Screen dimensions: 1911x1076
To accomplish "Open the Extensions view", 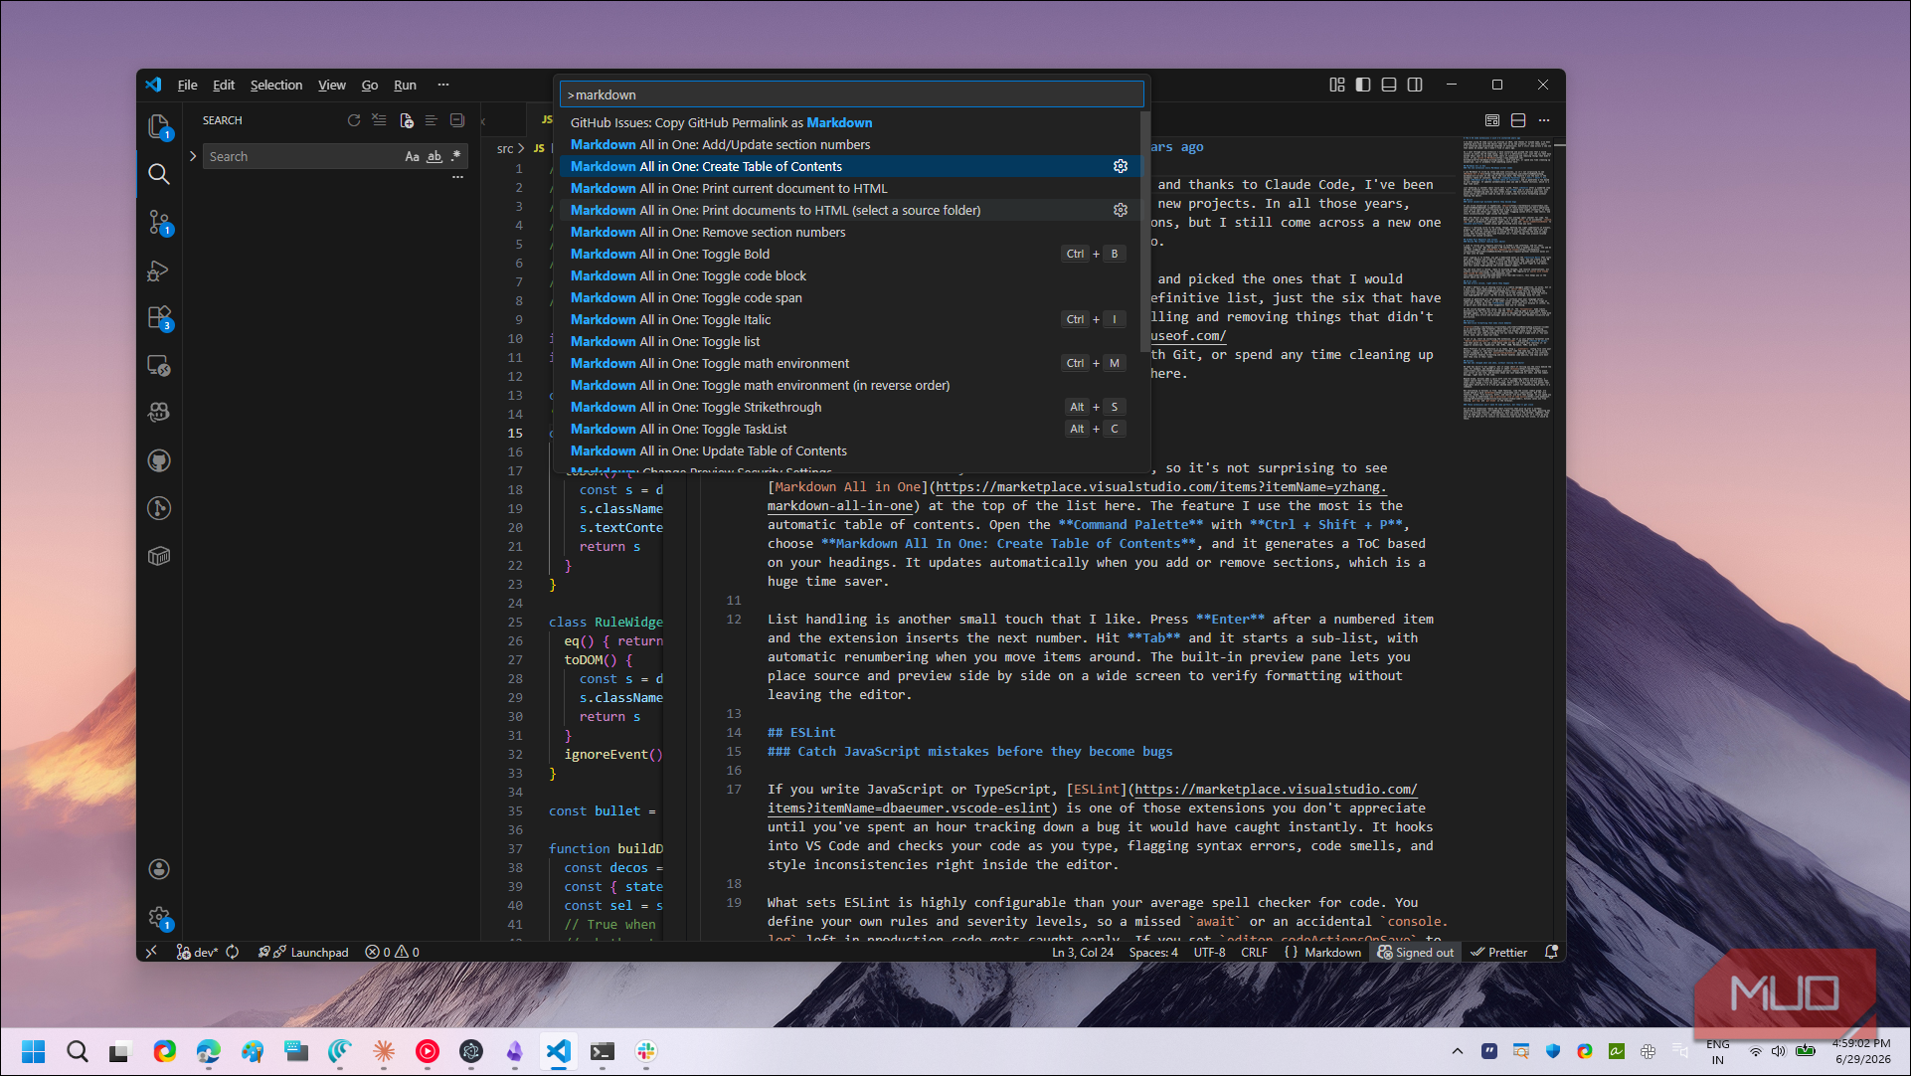I will [159, 317].
